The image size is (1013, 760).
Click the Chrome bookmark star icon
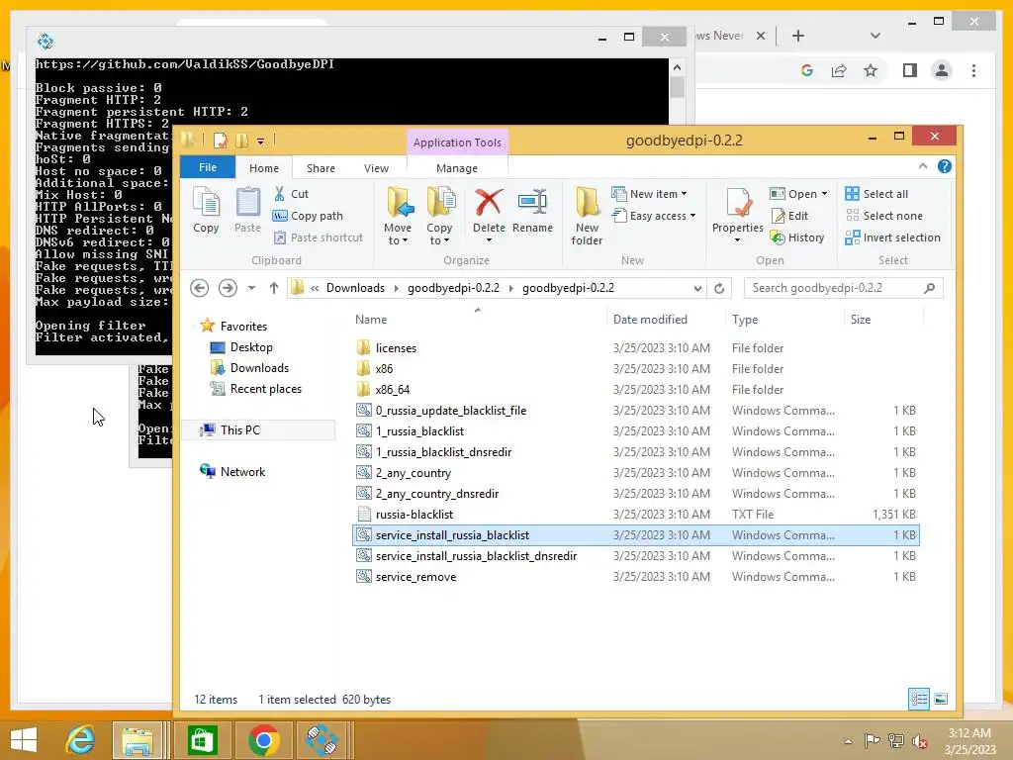(x=871, y=70)
